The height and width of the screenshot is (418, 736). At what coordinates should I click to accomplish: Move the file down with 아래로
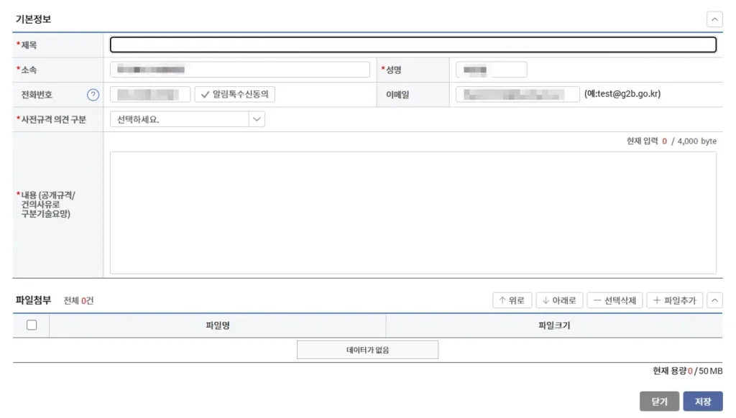tap(558, 300)
